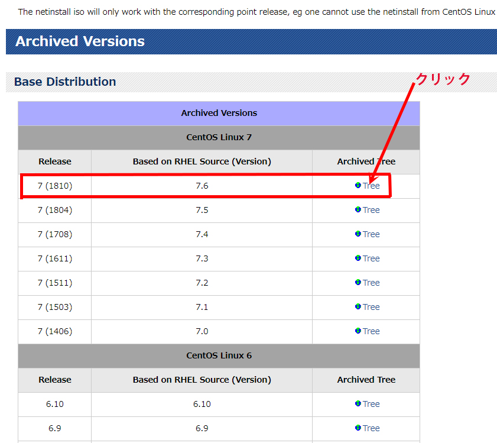Click the globe icon in the 6.10 row
Screen dimensions: 497x443
(x=358, y=403)
